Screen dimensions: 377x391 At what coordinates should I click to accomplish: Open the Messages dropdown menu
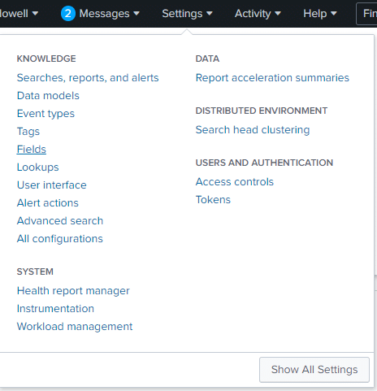click(x=109, y=14)
